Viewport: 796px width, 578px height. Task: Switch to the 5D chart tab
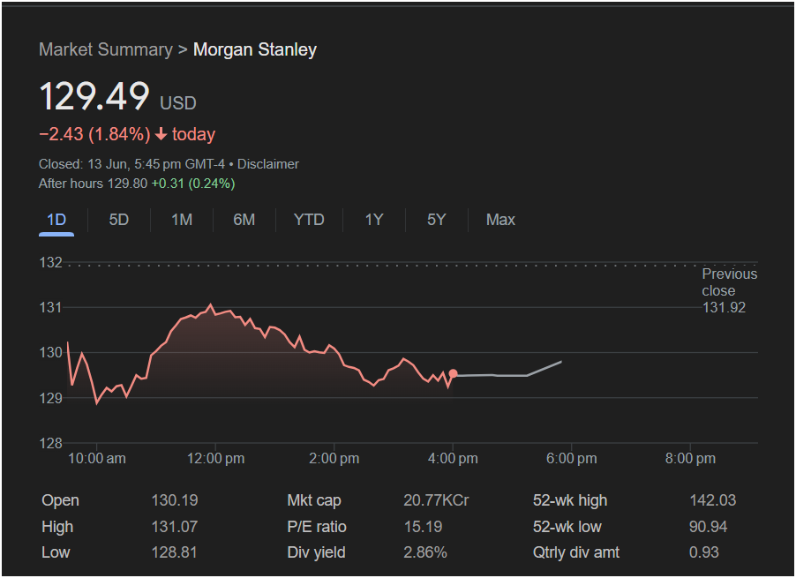119,220
